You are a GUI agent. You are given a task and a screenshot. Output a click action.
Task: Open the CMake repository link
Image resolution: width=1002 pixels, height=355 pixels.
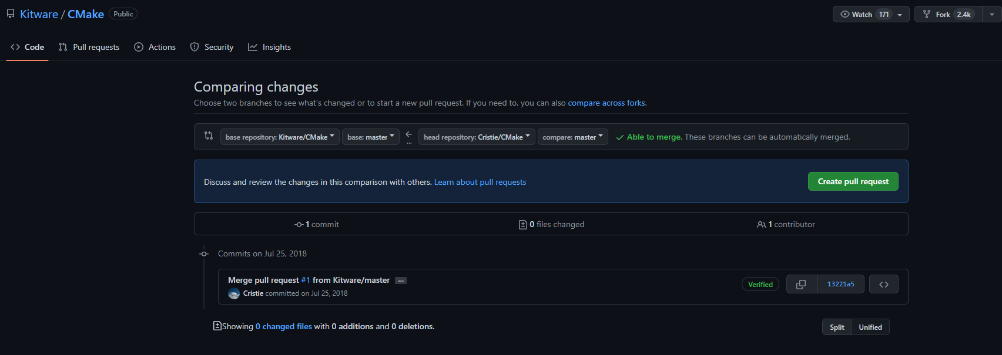86,14
